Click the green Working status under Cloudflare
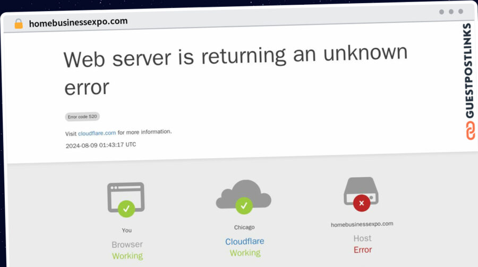This screenshot has width=478, height=267. [x=245, y=253]
